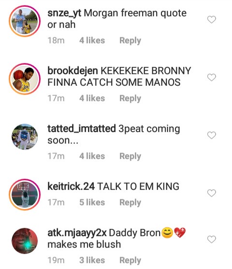
Task: View keitrick.24's story ring avatar
Action: tap(25, 195)
